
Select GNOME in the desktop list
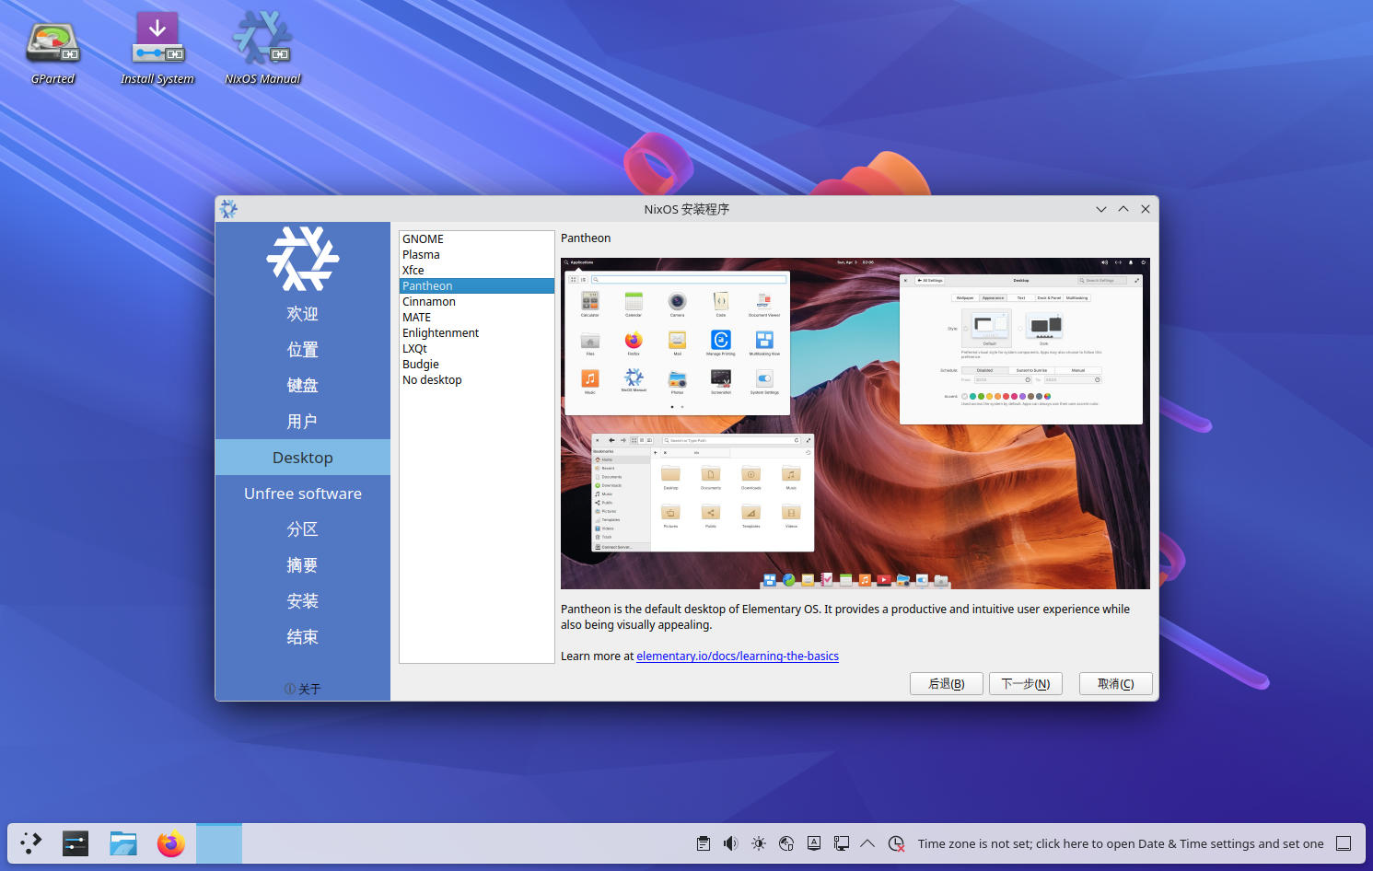pos(423,239)
